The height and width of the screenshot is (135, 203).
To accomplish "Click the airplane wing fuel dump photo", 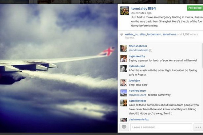I will point(59,68).
